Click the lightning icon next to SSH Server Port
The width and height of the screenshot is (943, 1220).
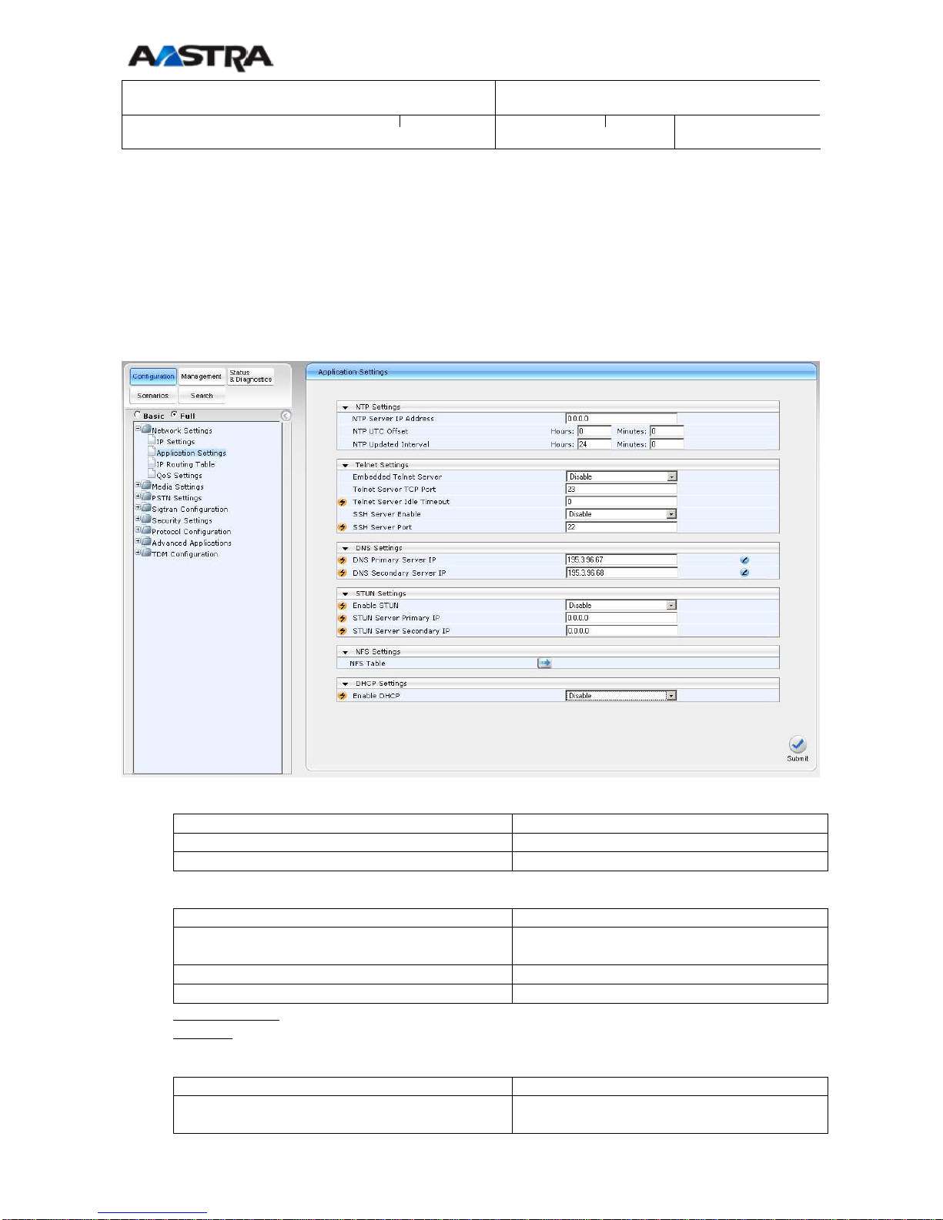343,527
